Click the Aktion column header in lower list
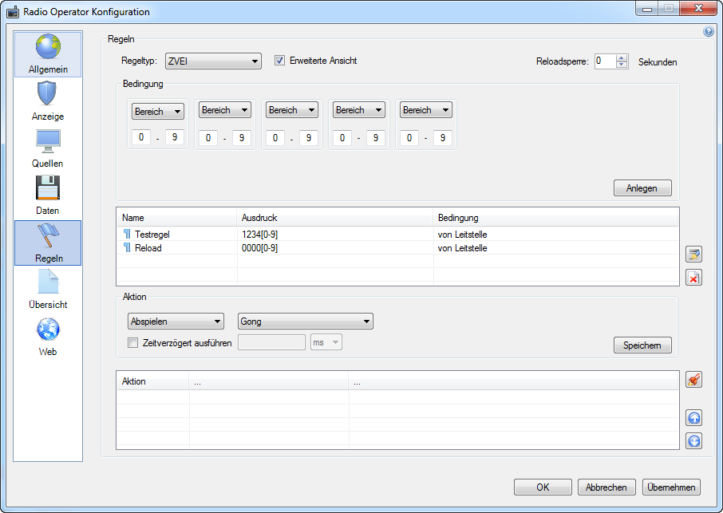 coord(153,381)
